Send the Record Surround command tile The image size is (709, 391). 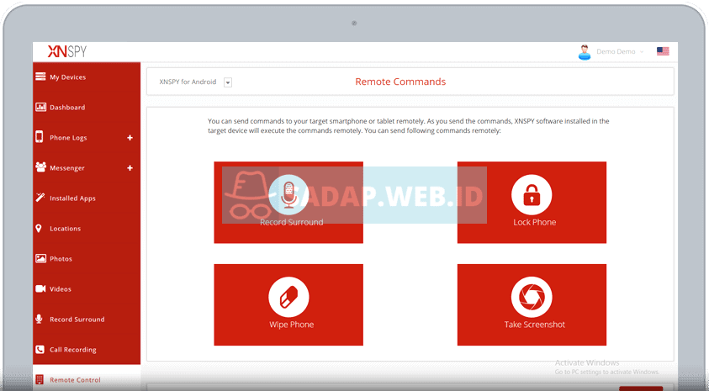coord(288,203)
